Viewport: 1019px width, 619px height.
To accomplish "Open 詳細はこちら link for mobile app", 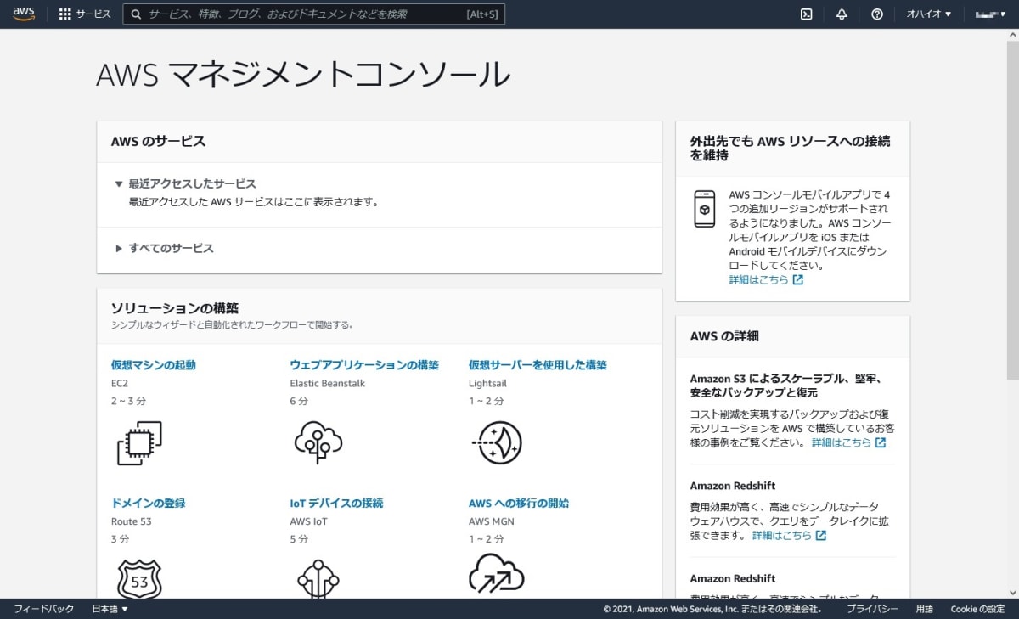I will pyautogui.click(x=758, y=279).
